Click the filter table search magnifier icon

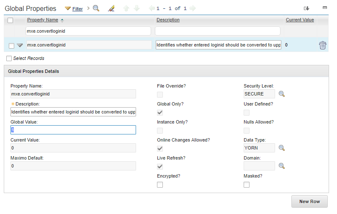point(96,8)
